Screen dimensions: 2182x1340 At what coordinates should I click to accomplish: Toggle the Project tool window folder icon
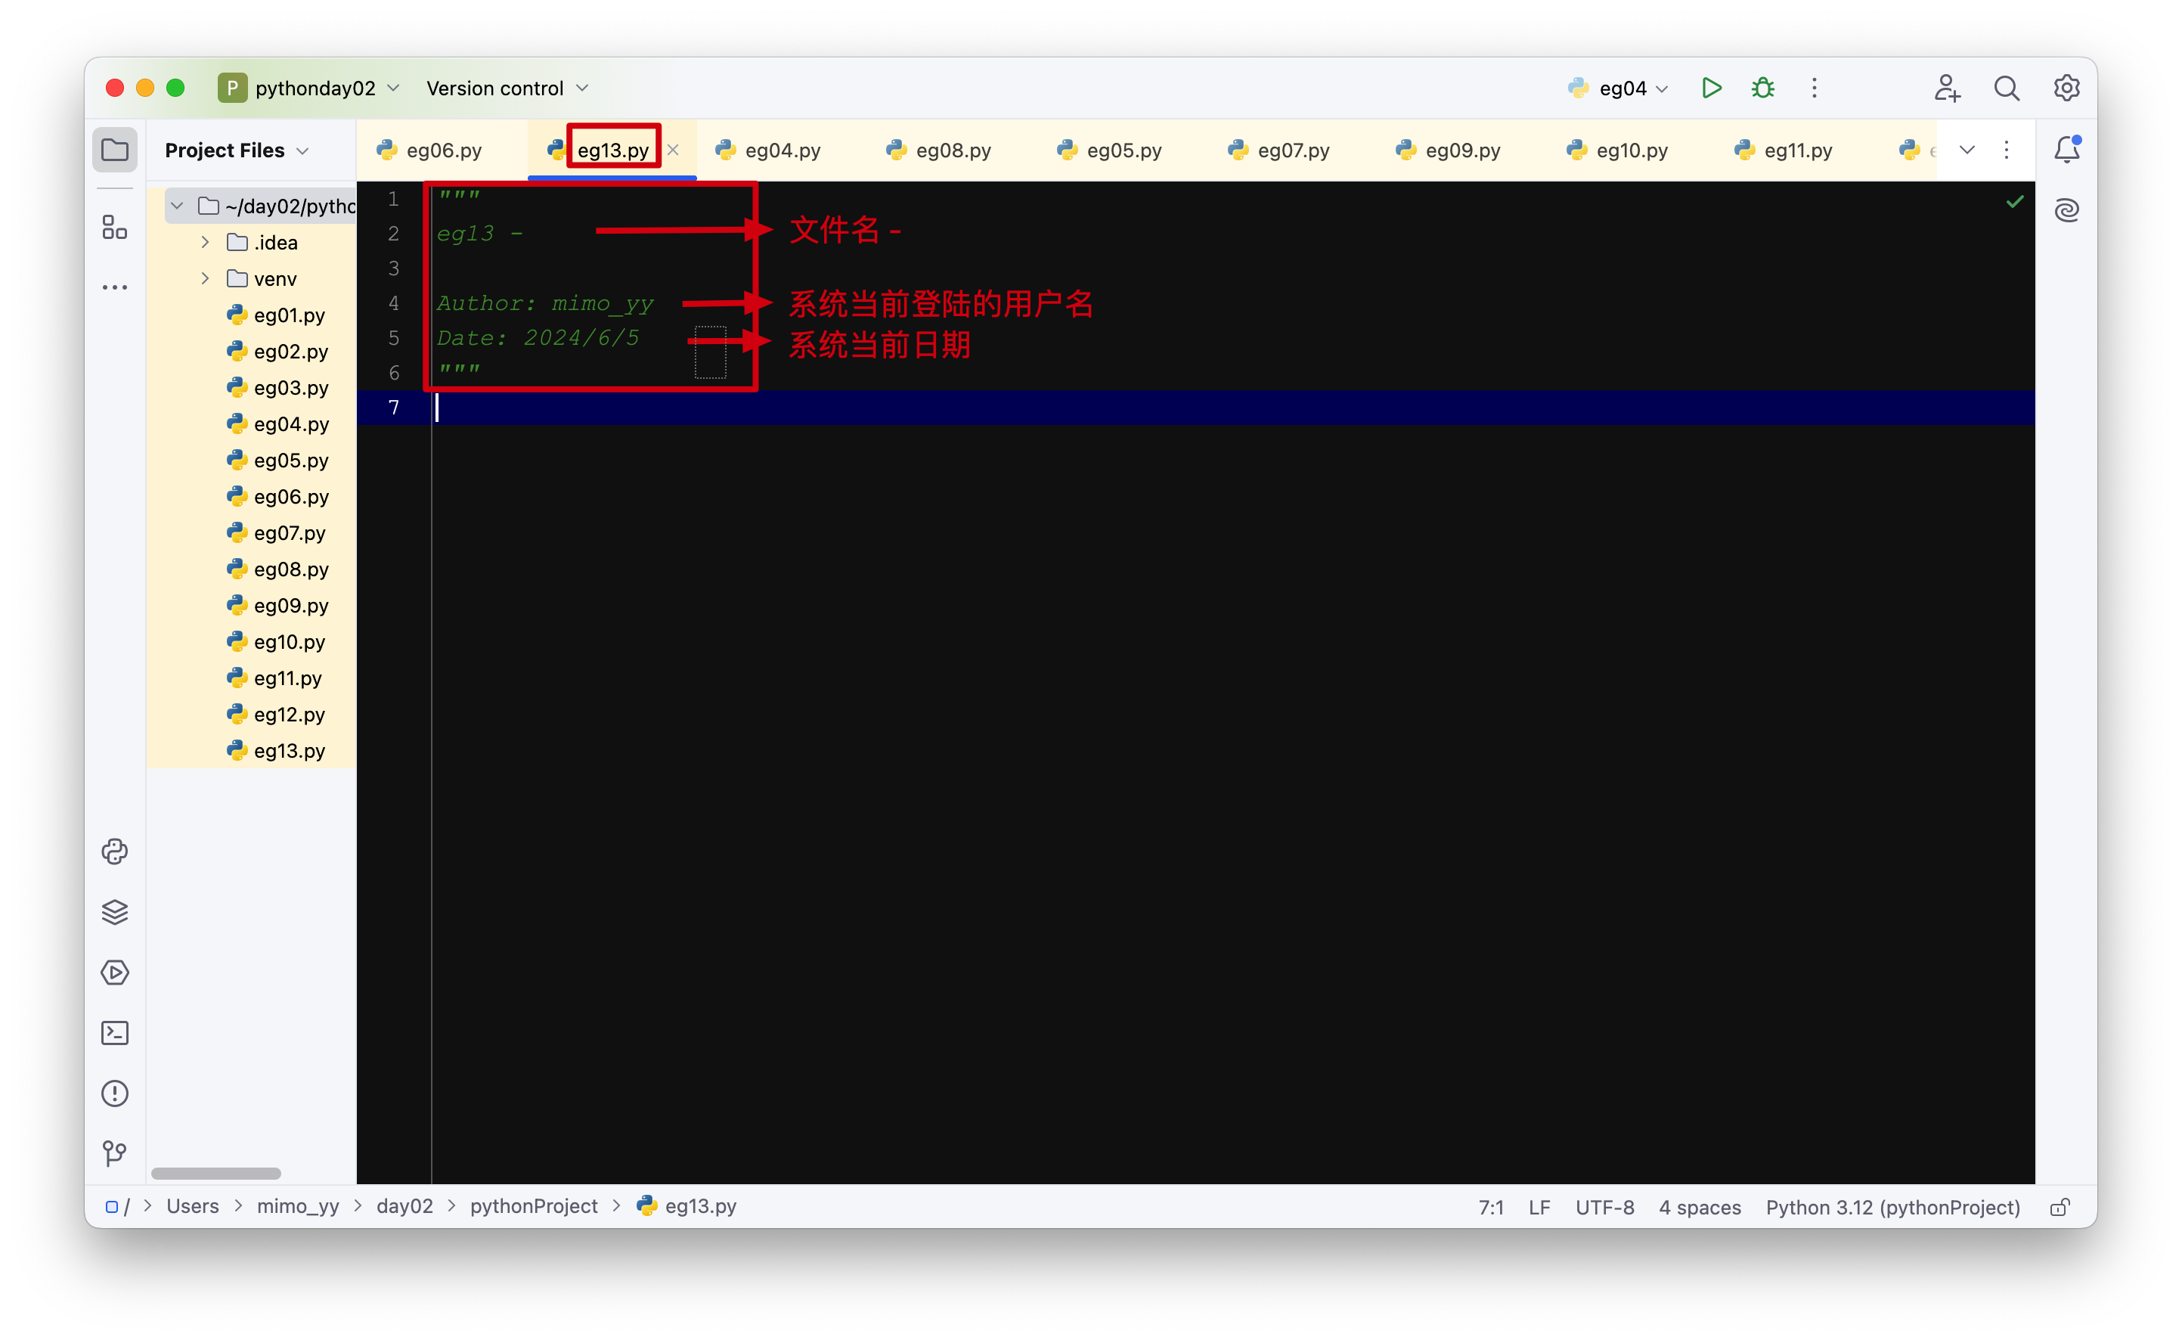coord(114,150)
